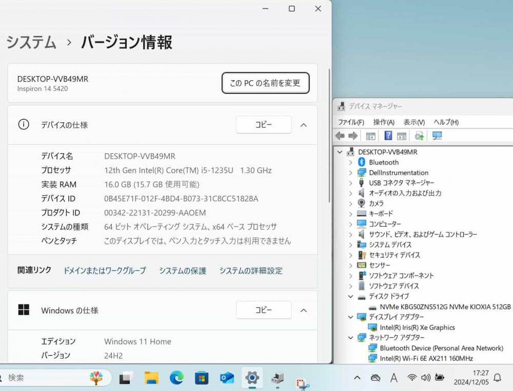The width and height of the screenshot is (513, 391).
Task: Click the info icon beside デバイスの仕様
Action: coord(24,124)
